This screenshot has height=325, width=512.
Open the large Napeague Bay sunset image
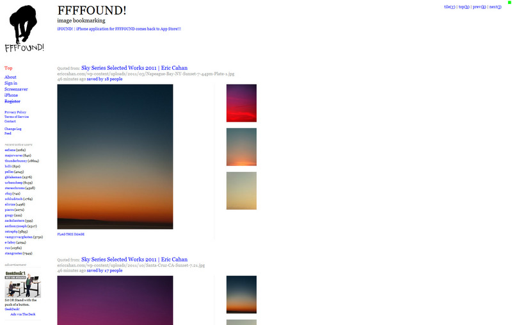115,156
